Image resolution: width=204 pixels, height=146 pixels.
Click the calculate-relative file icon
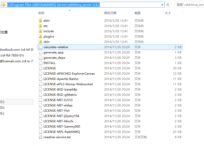pyautogui.click(x=41, y=47)
